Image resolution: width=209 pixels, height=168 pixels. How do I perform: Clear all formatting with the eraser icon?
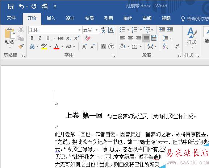pos(88,38)
